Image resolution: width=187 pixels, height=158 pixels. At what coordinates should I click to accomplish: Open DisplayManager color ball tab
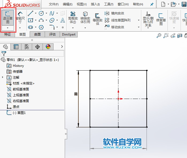[x=48, y=47]
